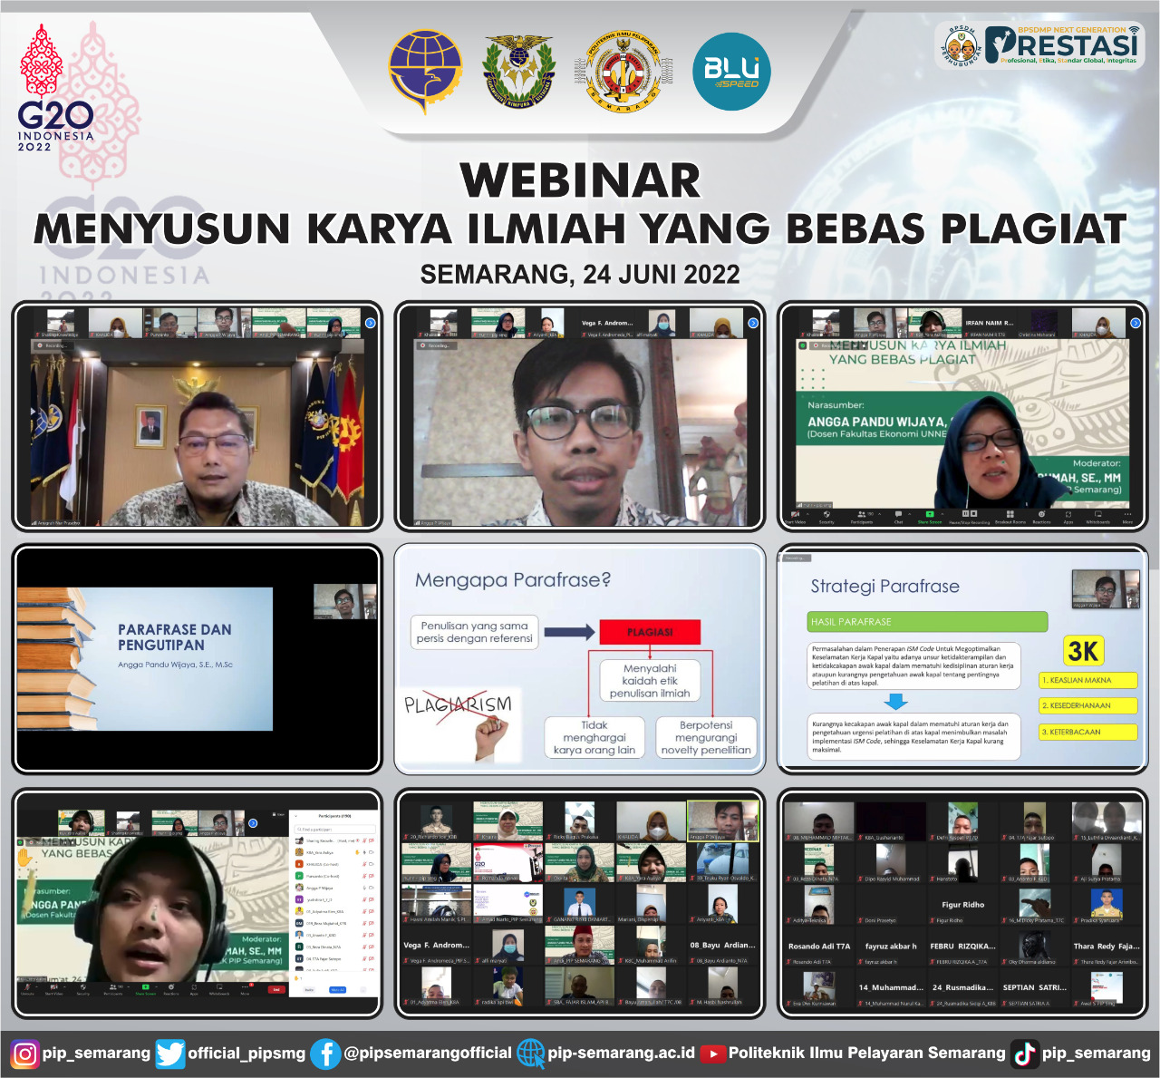Click official_pipsmg Twitter handle
Screen dimensions: 1160x1078
[x=246, y=1053]
